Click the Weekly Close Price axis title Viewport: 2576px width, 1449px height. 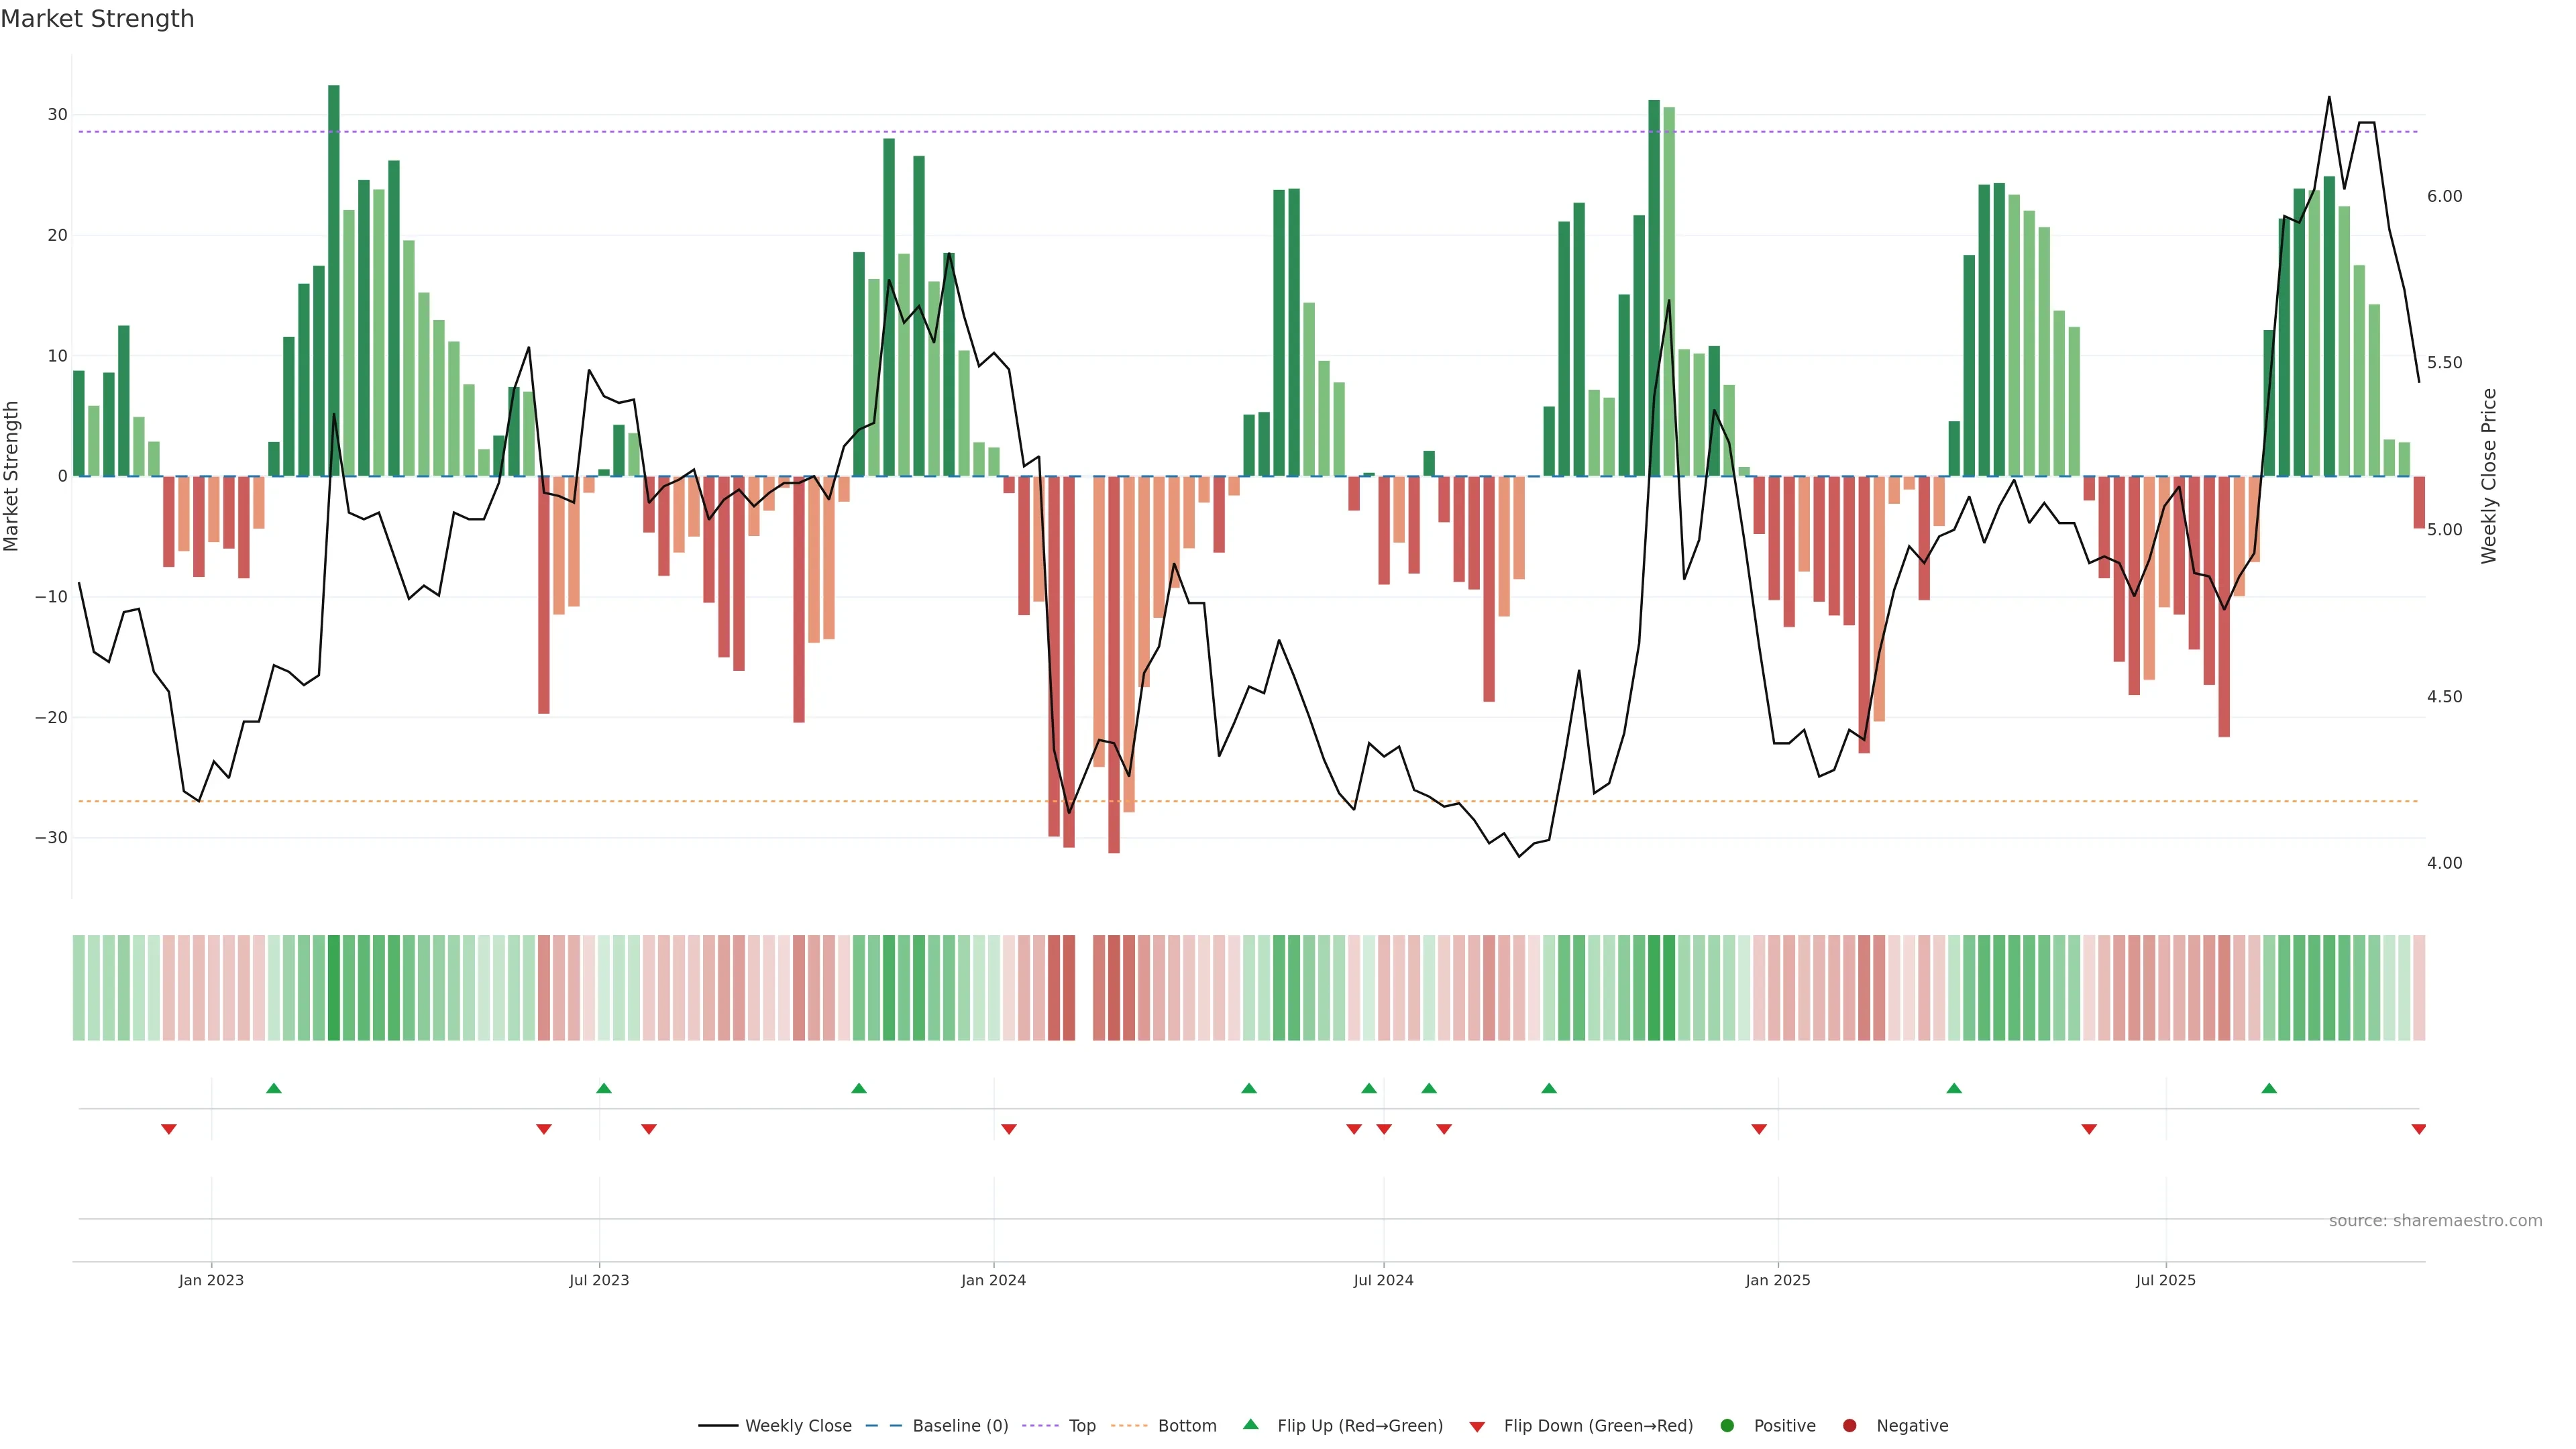[x=2489, y=476]
